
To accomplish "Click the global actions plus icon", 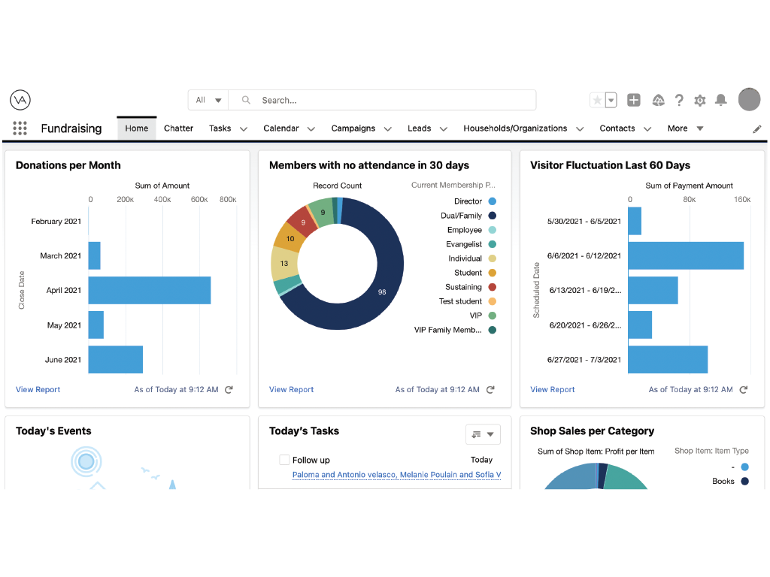I will click(x=633, y=100).
